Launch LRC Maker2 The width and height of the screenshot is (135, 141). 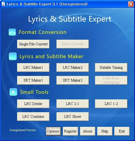(x=73, y=67)
